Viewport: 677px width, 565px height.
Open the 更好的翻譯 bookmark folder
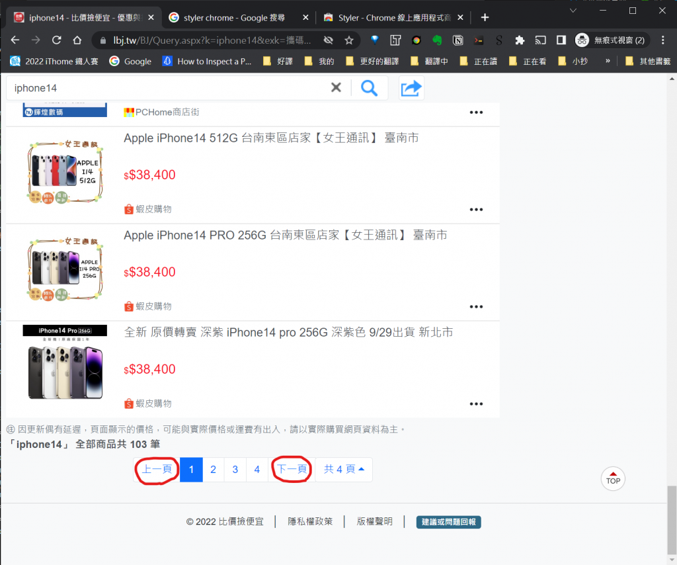[372, 62]
